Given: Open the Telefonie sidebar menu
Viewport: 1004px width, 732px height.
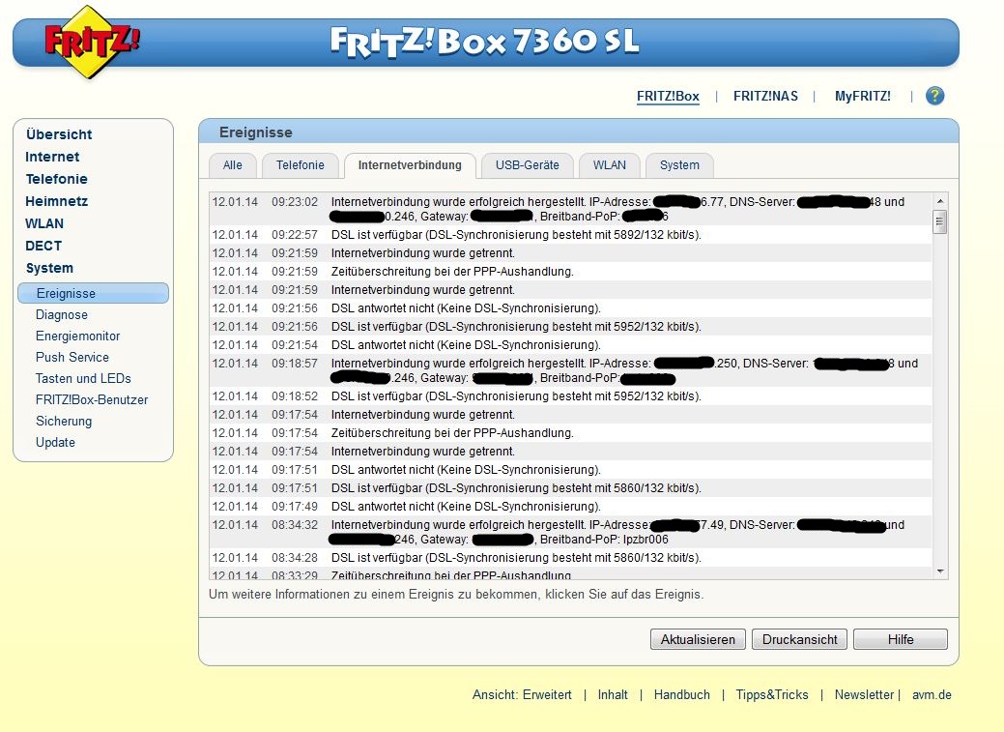Looking at the screenshot, I should click(x=56, y=179).
